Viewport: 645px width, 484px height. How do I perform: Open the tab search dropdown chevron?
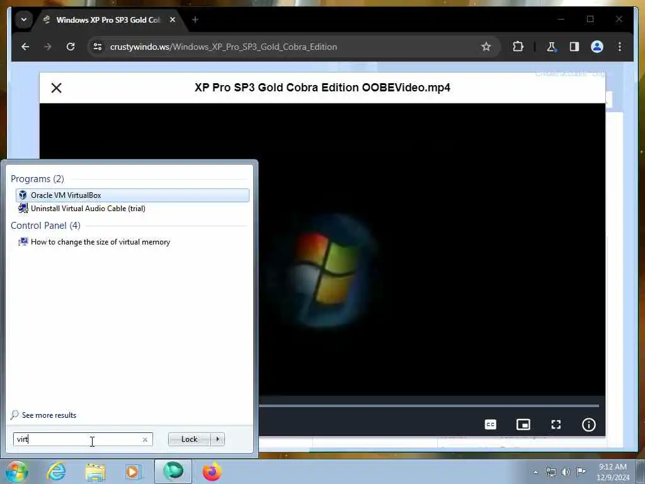(x=24, y=20)
